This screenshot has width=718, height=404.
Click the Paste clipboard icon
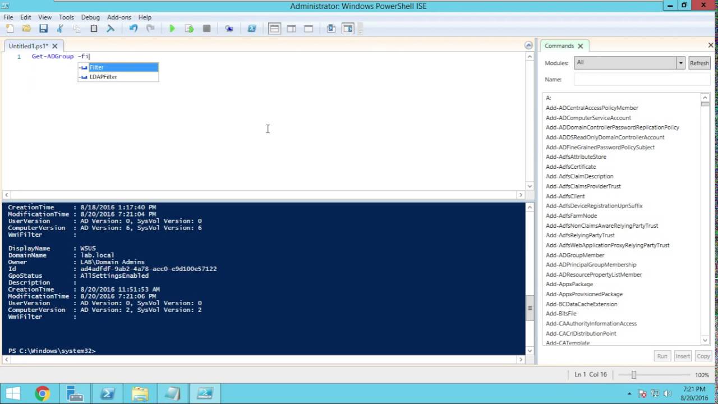click(x=94, y=29)
